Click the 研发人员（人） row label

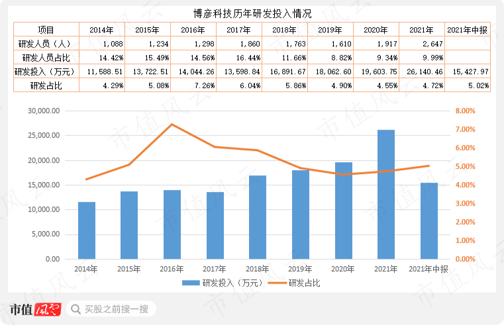[x=46, y=44]
